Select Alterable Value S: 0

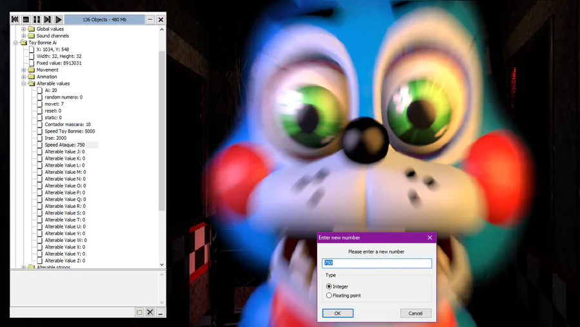click(65, 213)
